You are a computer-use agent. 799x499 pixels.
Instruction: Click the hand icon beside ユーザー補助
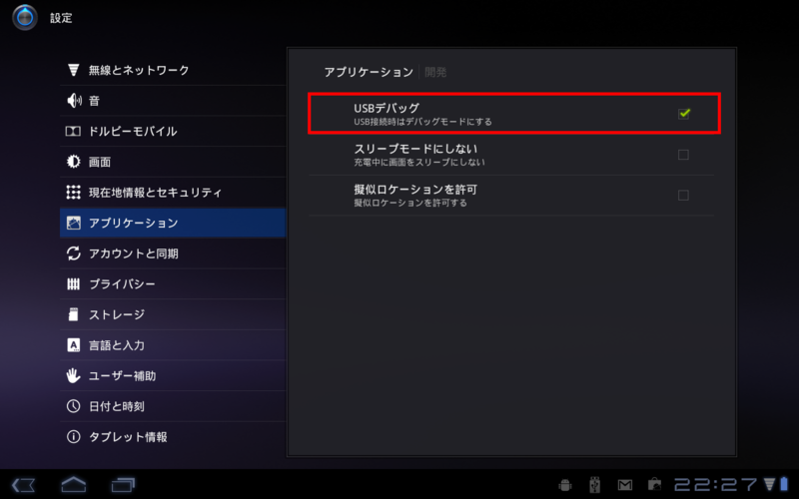pyautogui.click(x=73, y=376)
